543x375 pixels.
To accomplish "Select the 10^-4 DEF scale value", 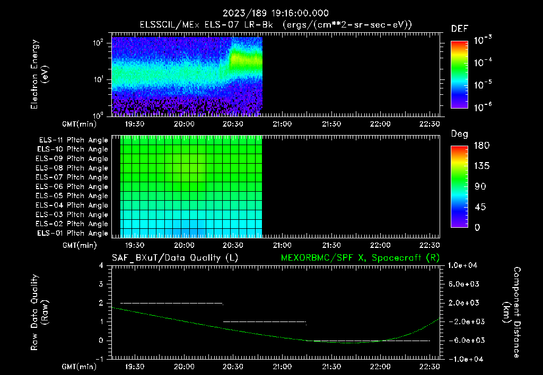I will 483,63.
